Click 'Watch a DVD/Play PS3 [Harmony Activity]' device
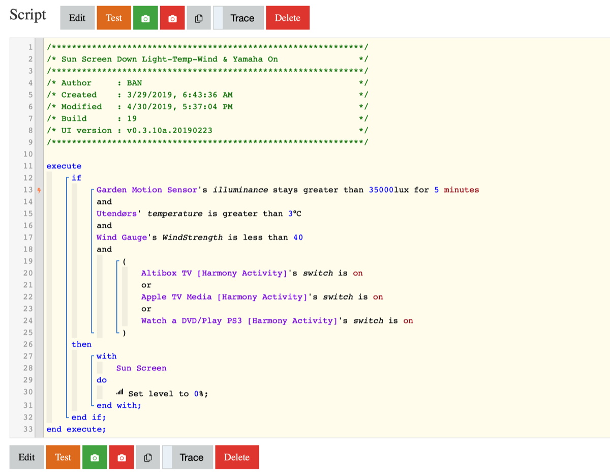Screen dimensions: 610x476 [x=240, y=321]
